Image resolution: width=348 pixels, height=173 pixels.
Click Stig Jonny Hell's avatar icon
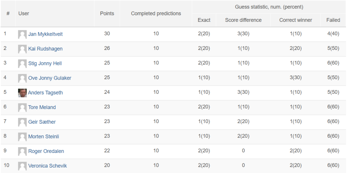22,64
